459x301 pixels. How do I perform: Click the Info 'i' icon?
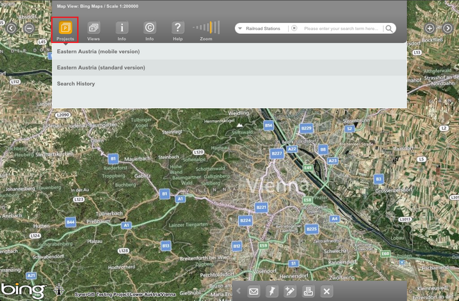122,28
